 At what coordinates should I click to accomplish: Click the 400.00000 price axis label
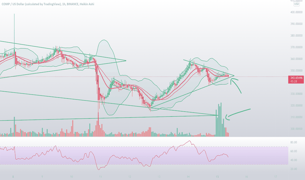click(x=296, y=12)
